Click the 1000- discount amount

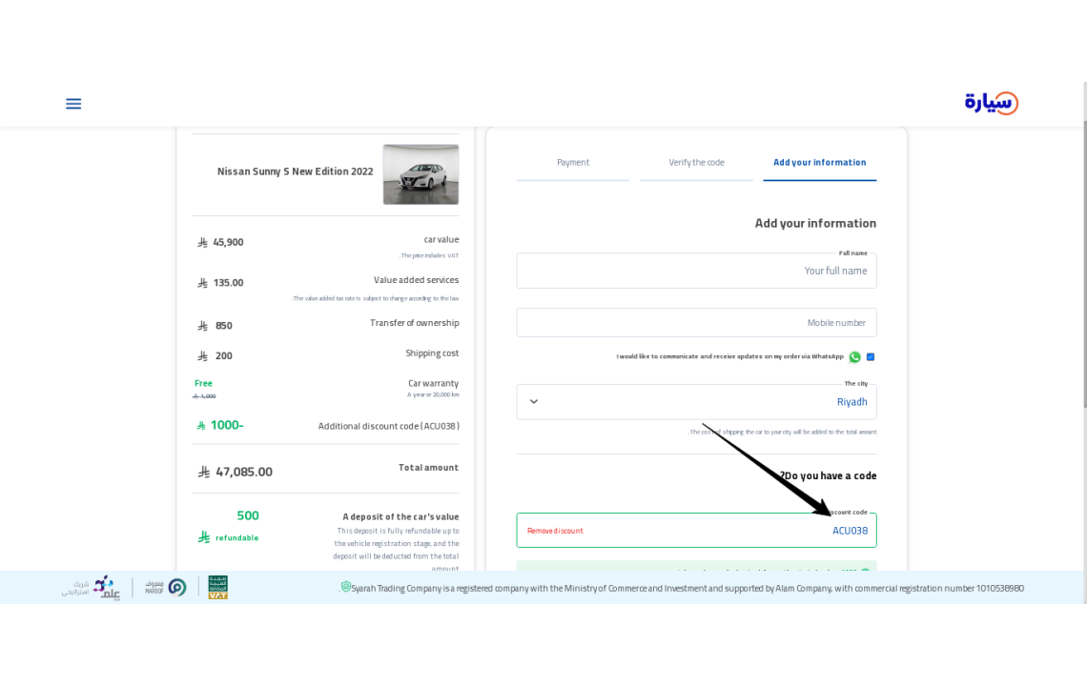[227, 426]
